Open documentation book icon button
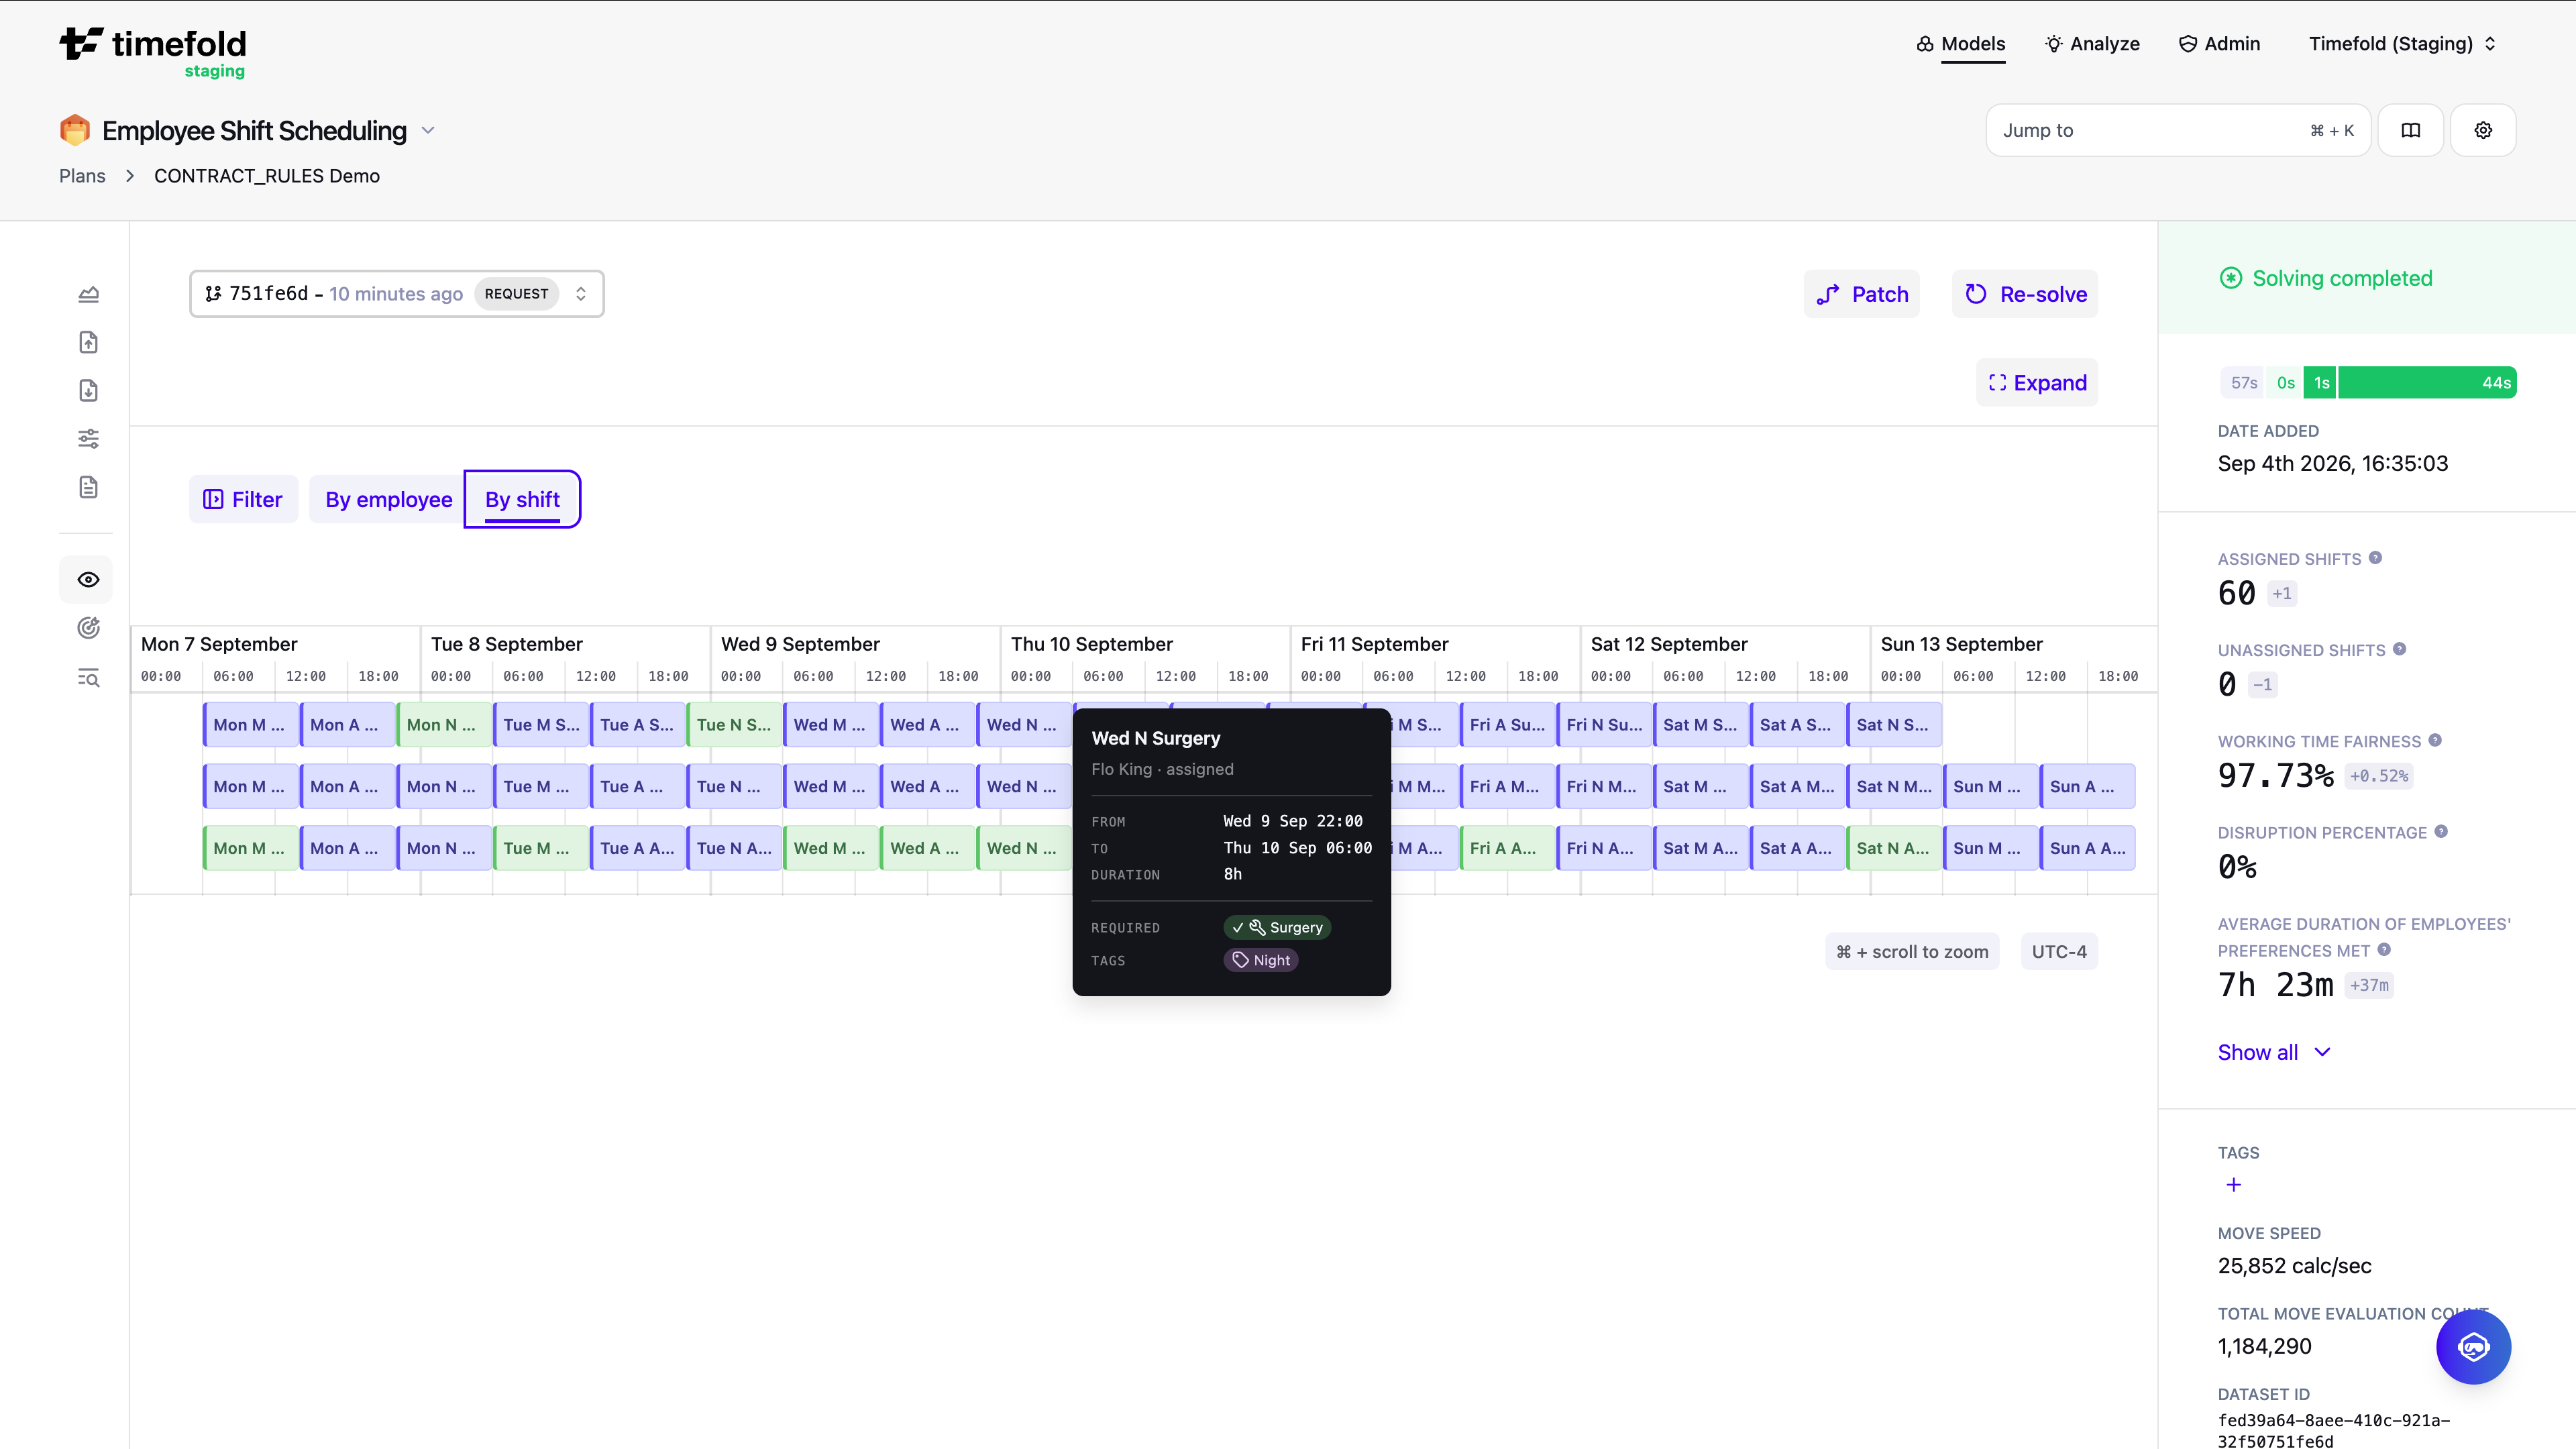Viewport: 2576px width, 1449px height. (2411, 130)
